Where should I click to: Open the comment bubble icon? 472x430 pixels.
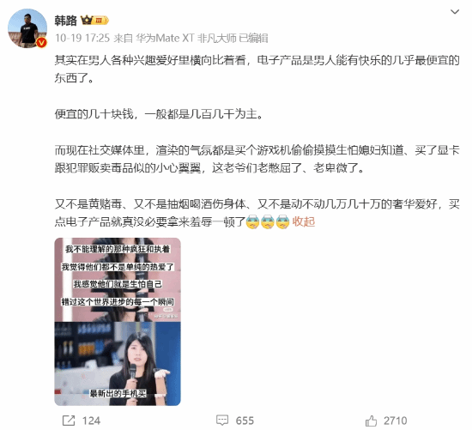click(222, 421)
